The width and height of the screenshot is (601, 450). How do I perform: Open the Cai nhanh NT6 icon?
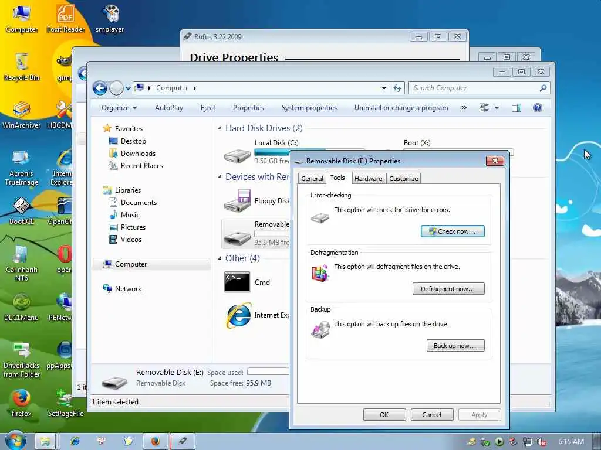22,263
